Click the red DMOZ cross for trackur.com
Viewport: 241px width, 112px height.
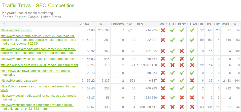pos(163,30)
